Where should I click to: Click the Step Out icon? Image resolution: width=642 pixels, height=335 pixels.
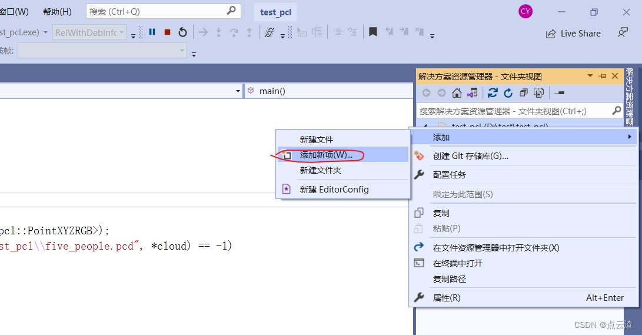pos(250,32)
